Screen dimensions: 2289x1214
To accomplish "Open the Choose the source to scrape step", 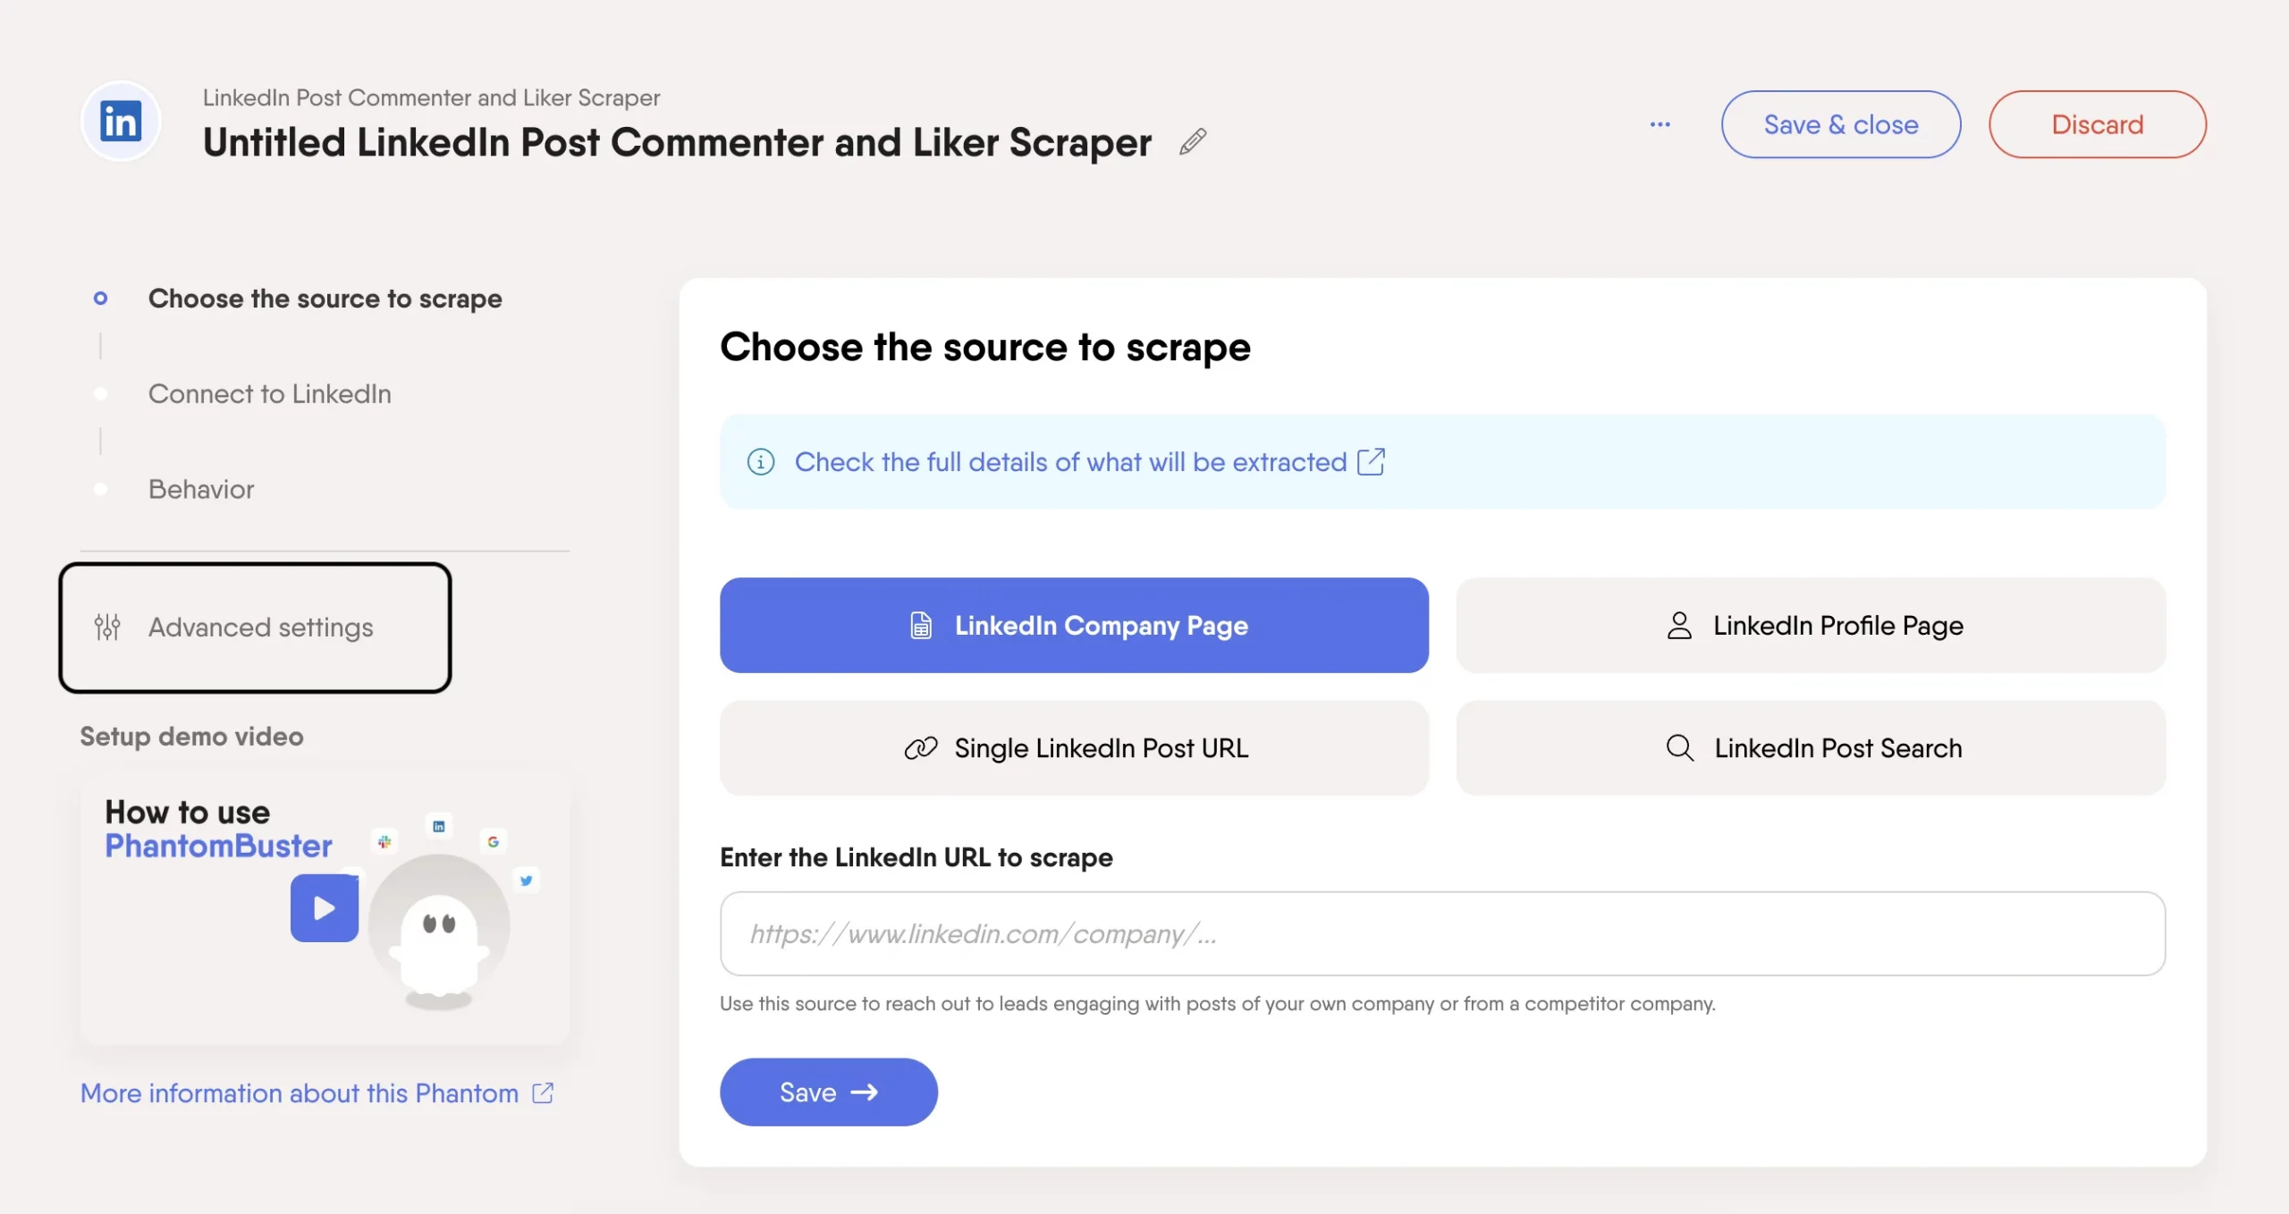I will pos(325,299).
